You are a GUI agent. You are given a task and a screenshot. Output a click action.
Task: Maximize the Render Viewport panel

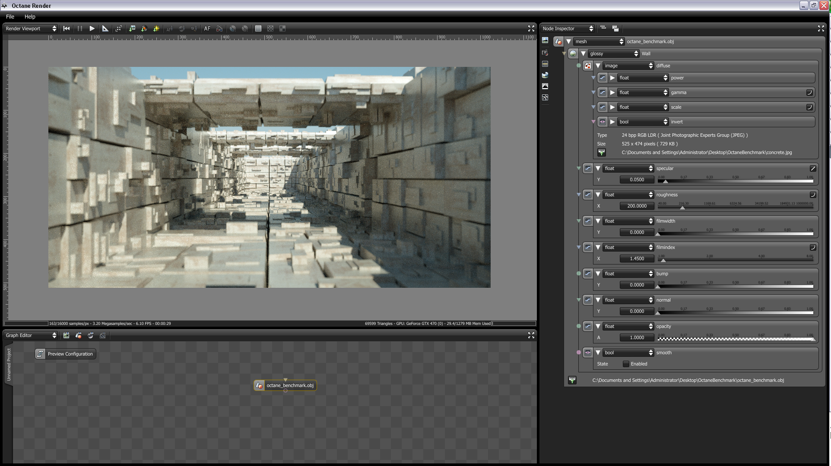coord(531,28)
